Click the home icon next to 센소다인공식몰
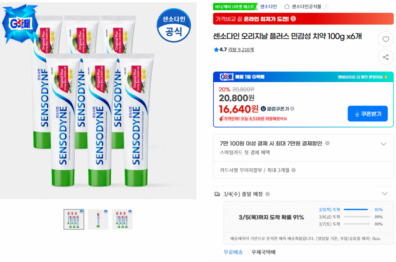Image resolution: width=396 pixels, height=262 pixels. coord(286,7)
